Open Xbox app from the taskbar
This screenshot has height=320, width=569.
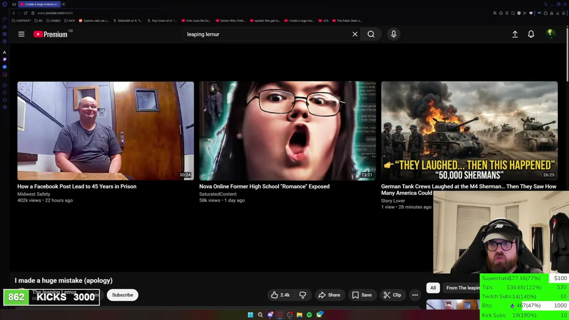(x=319, y=315)
